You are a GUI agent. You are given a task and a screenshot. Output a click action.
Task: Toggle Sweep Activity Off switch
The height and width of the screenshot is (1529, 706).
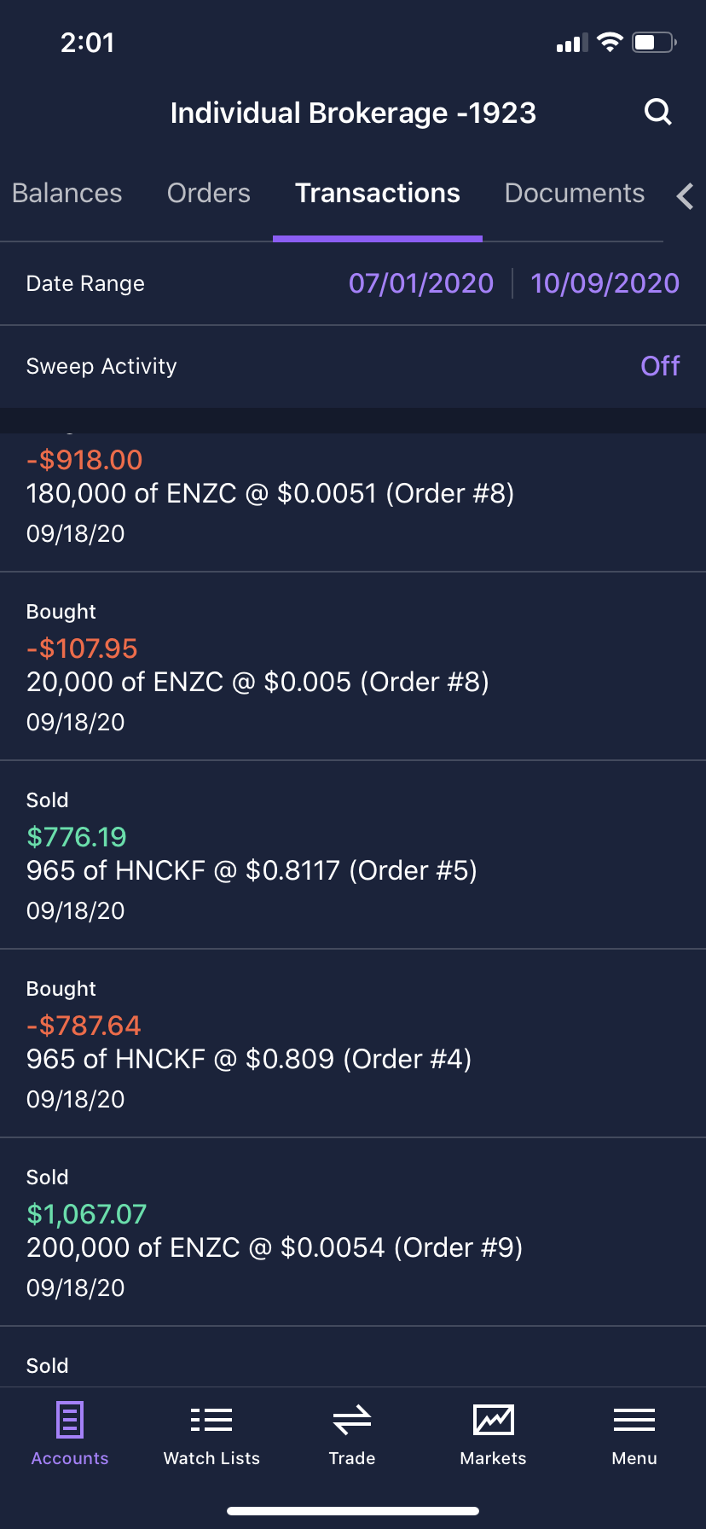click(x=659, y=366)
